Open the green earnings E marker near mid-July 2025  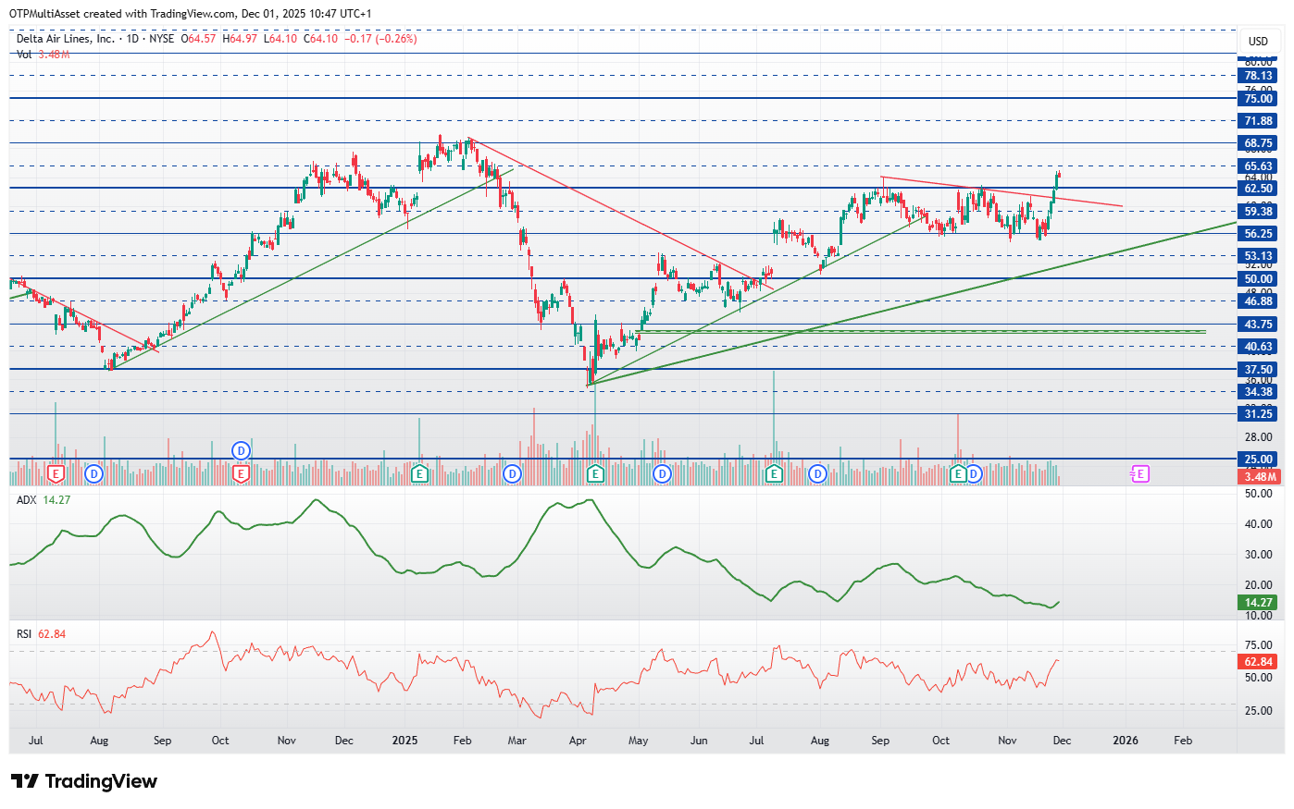click(774, 474)
